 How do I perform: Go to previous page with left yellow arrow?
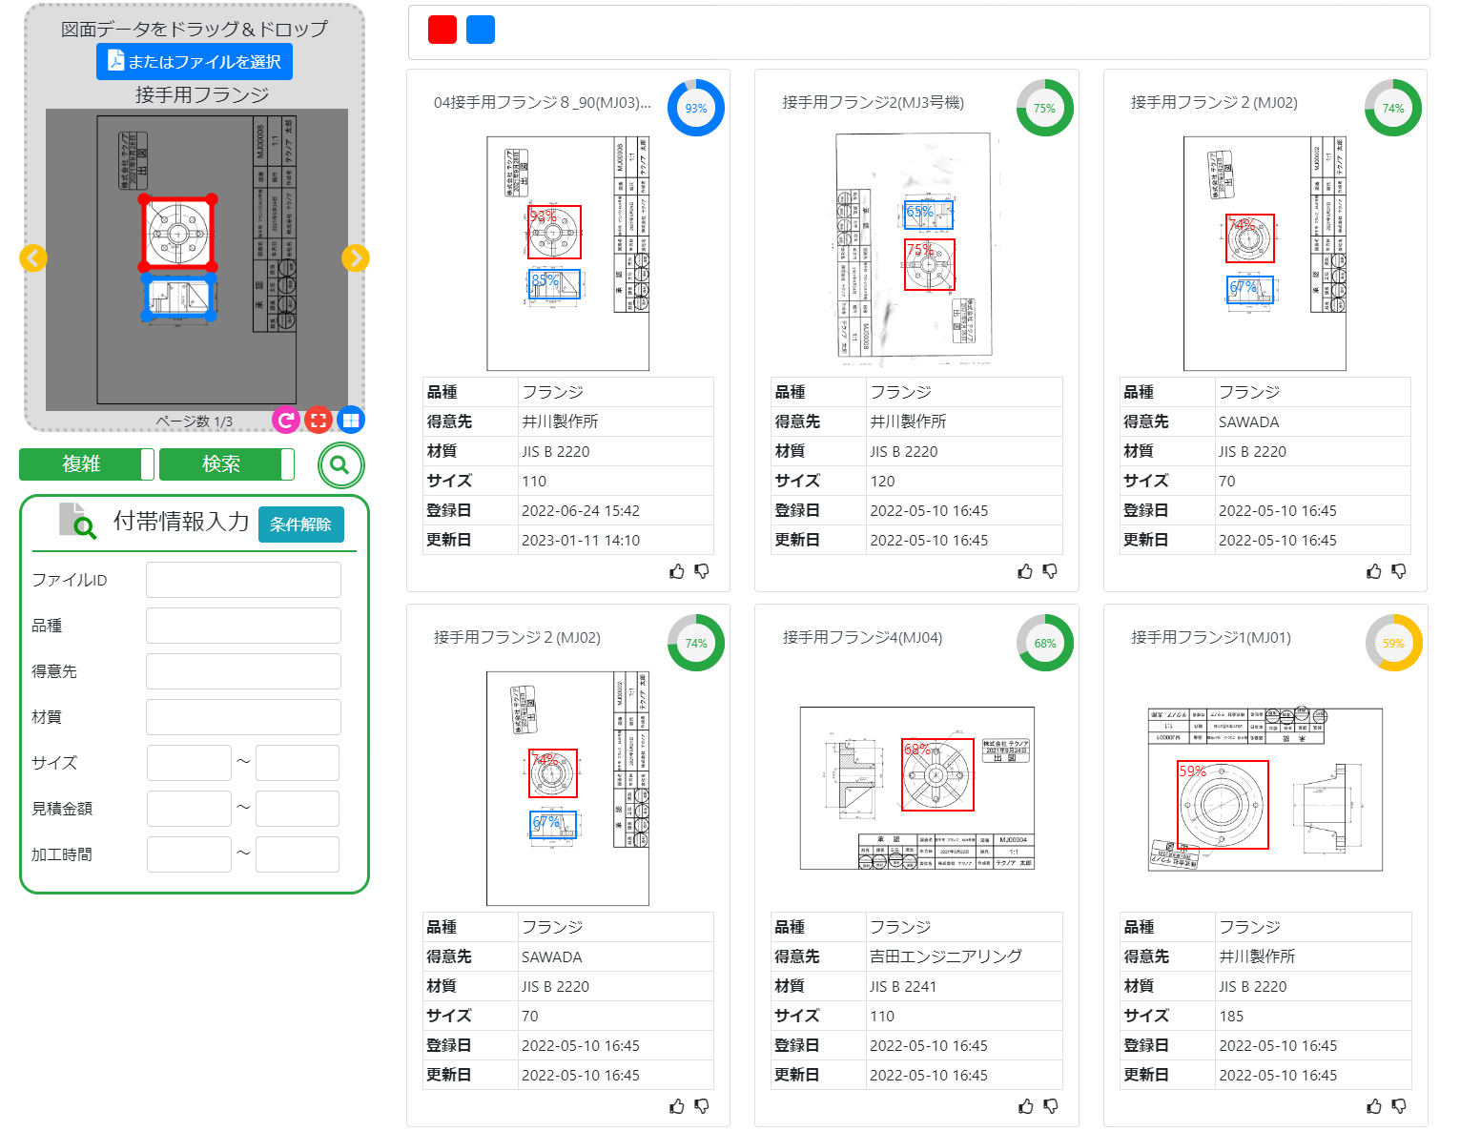tap(33, 258)
